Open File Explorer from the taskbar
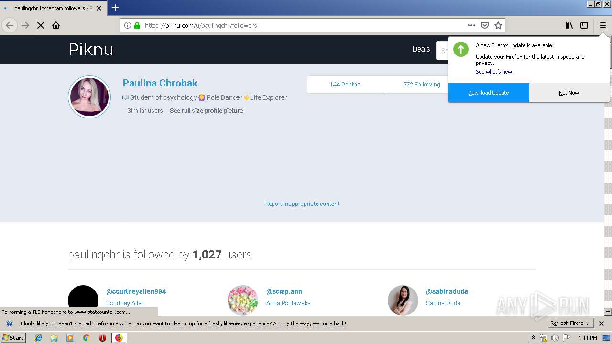Viewport: 612px width, 344px height. tap(54, 338)
